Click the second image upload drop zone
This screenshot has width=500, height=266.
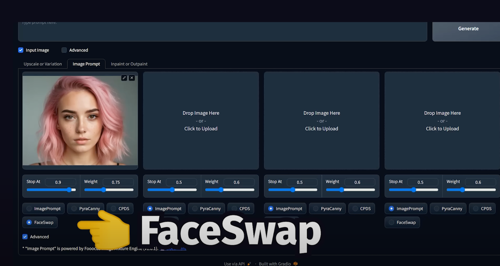(201, 121)
